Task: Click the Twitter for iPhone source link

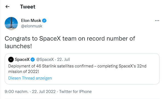Action: (x=75, y=92)
